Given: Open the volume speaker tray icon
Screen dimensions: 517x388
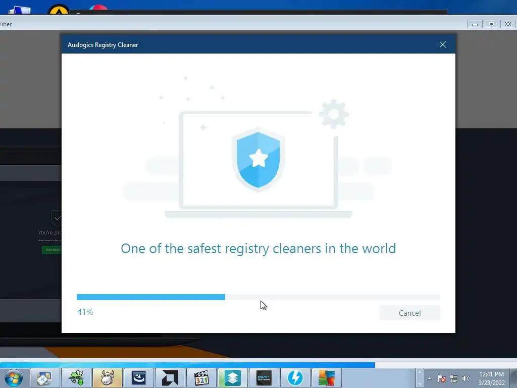Looking at the screenshot, I should click(x=466, y=378).
